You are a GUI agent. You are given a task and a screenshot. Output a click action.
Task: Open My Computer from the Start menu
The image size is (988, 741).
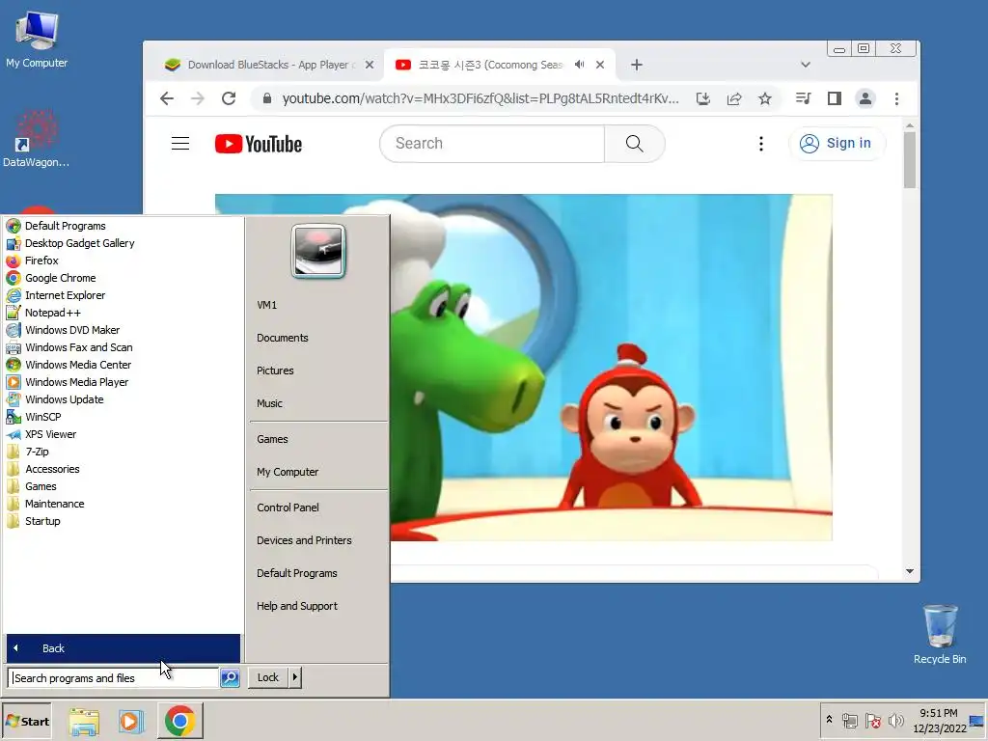pyautogui.click(x=288, y=472)
